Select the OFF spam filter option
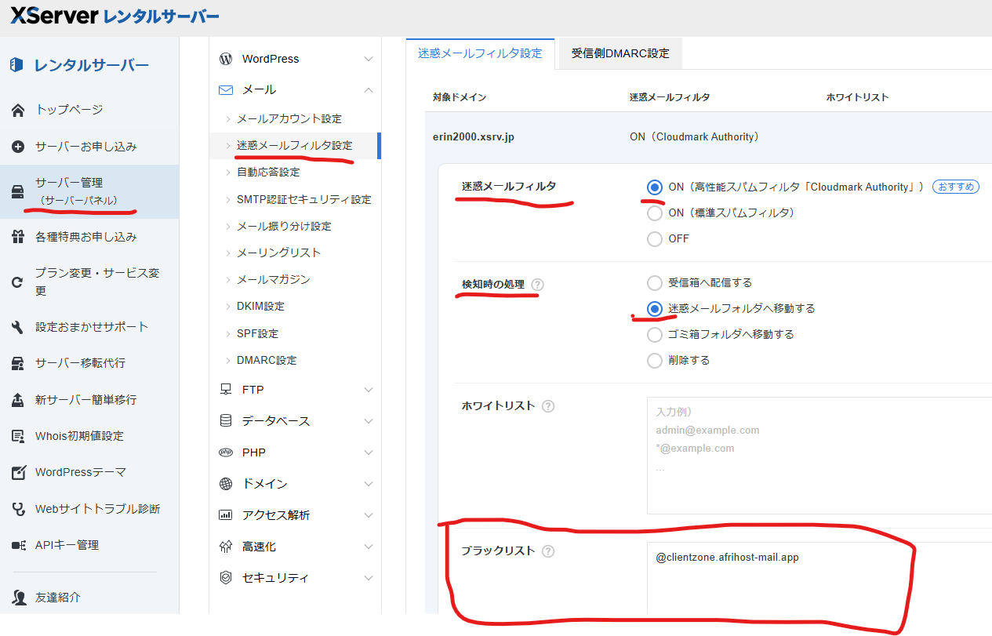This screenshot has width=992, height=636. pyautogui.click(x=655, y=238)
